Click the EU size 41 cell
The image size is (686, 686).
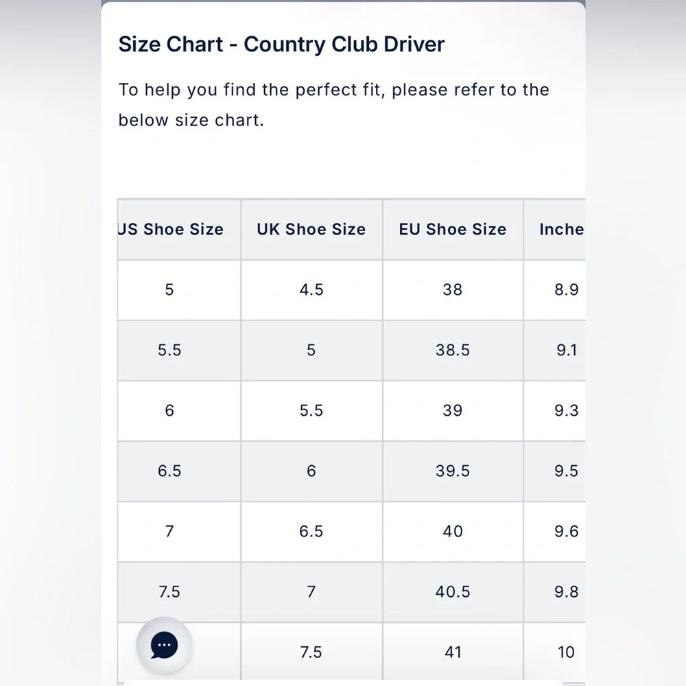[453, 652]
